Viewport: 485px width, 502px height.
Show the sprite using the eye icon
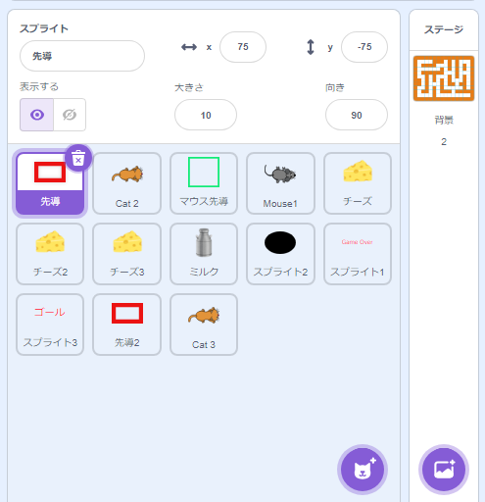point(37,115)
